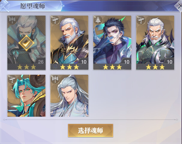Viewport: 182px width, 144px height.
Task: Click three-star rating under masked hero
Action: 26,67
